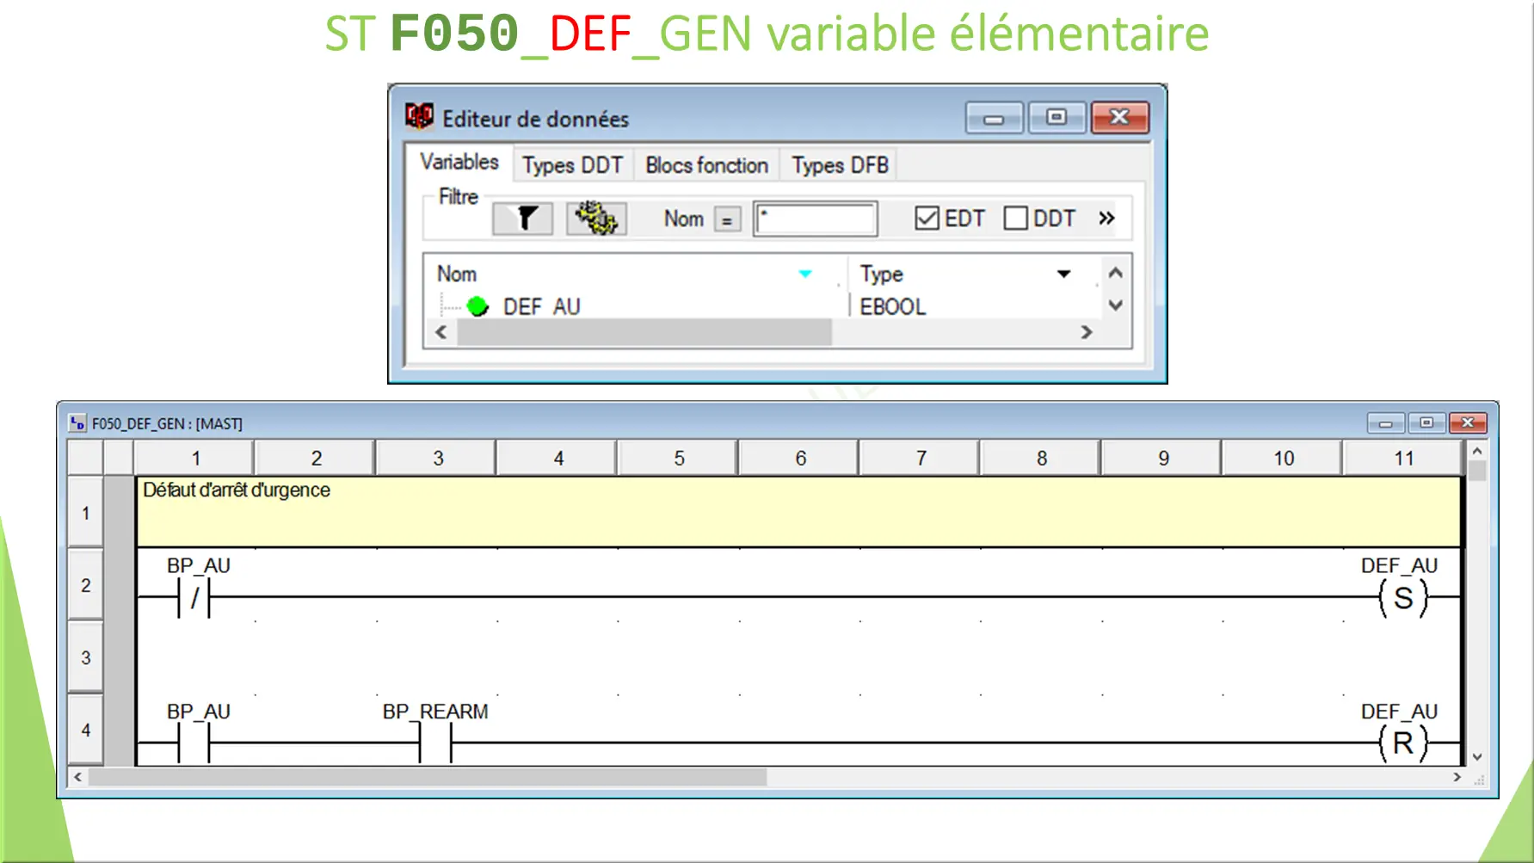This screenshot has width=1534, height=863.
Task: Open the Blocs fonction tab
Action: point(705,164)
